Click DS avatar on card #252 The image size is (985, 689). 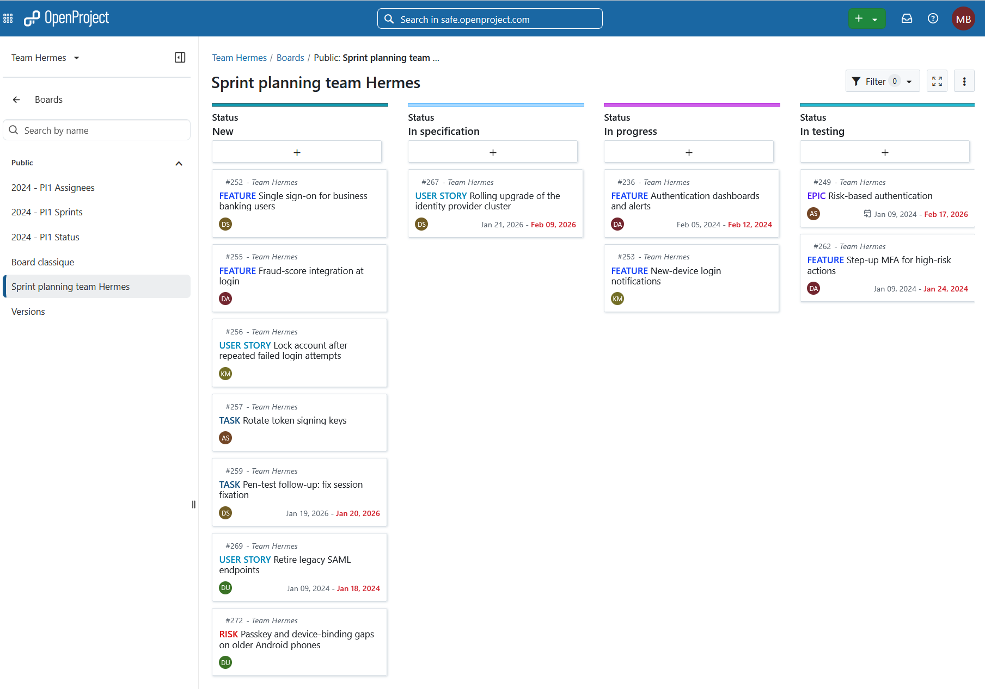tap(225, 224)
